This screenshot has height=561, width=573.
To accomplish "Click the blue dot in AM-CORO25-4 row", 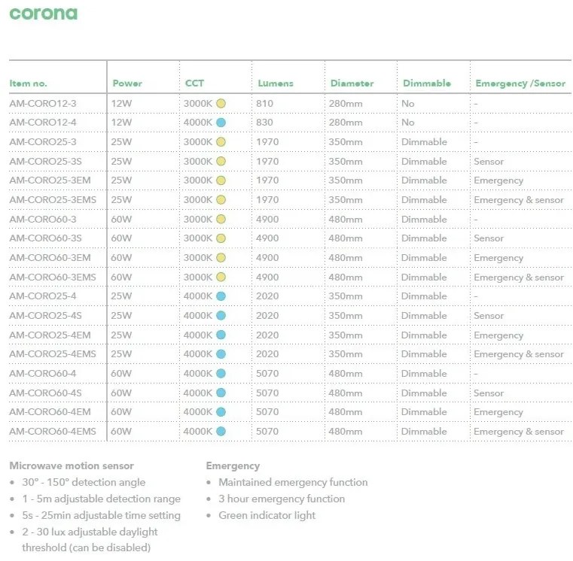I will (221, 296).
